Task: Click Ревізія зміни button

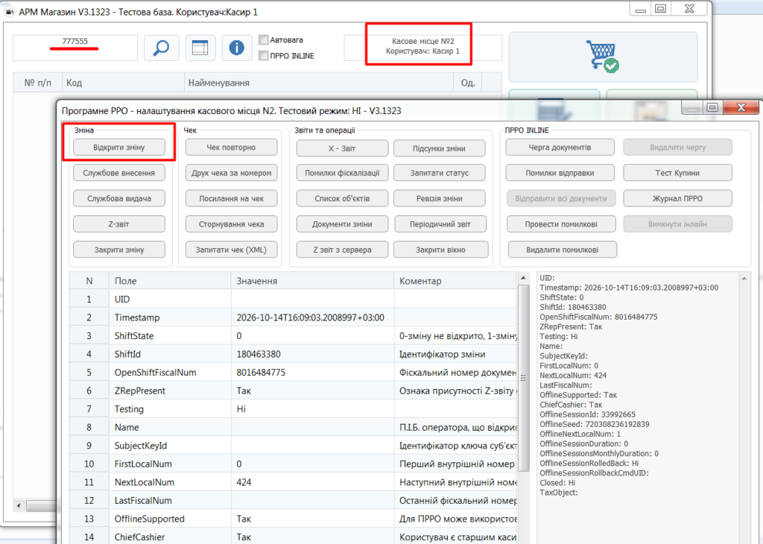Action: point(440,198)
